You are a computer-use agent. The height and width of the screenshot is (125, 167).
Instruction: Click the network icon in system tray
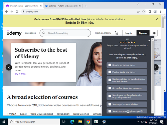click(x=142, y=122)
